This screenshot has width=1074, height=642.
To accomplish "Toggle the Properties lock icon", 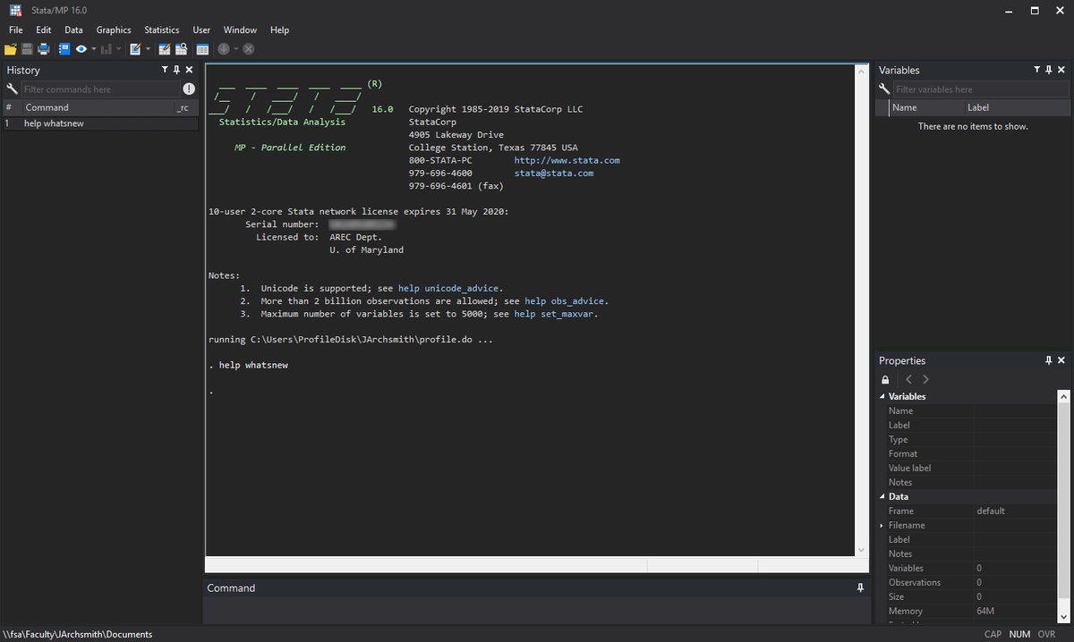I will (886, 380).
